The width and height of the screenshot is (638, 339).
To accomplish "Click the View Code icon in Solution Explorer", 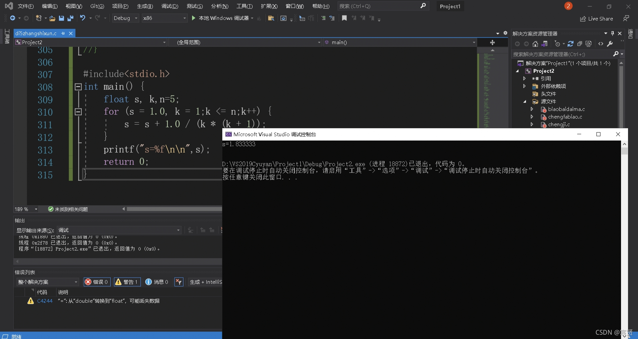I will [x=601, y=44].
